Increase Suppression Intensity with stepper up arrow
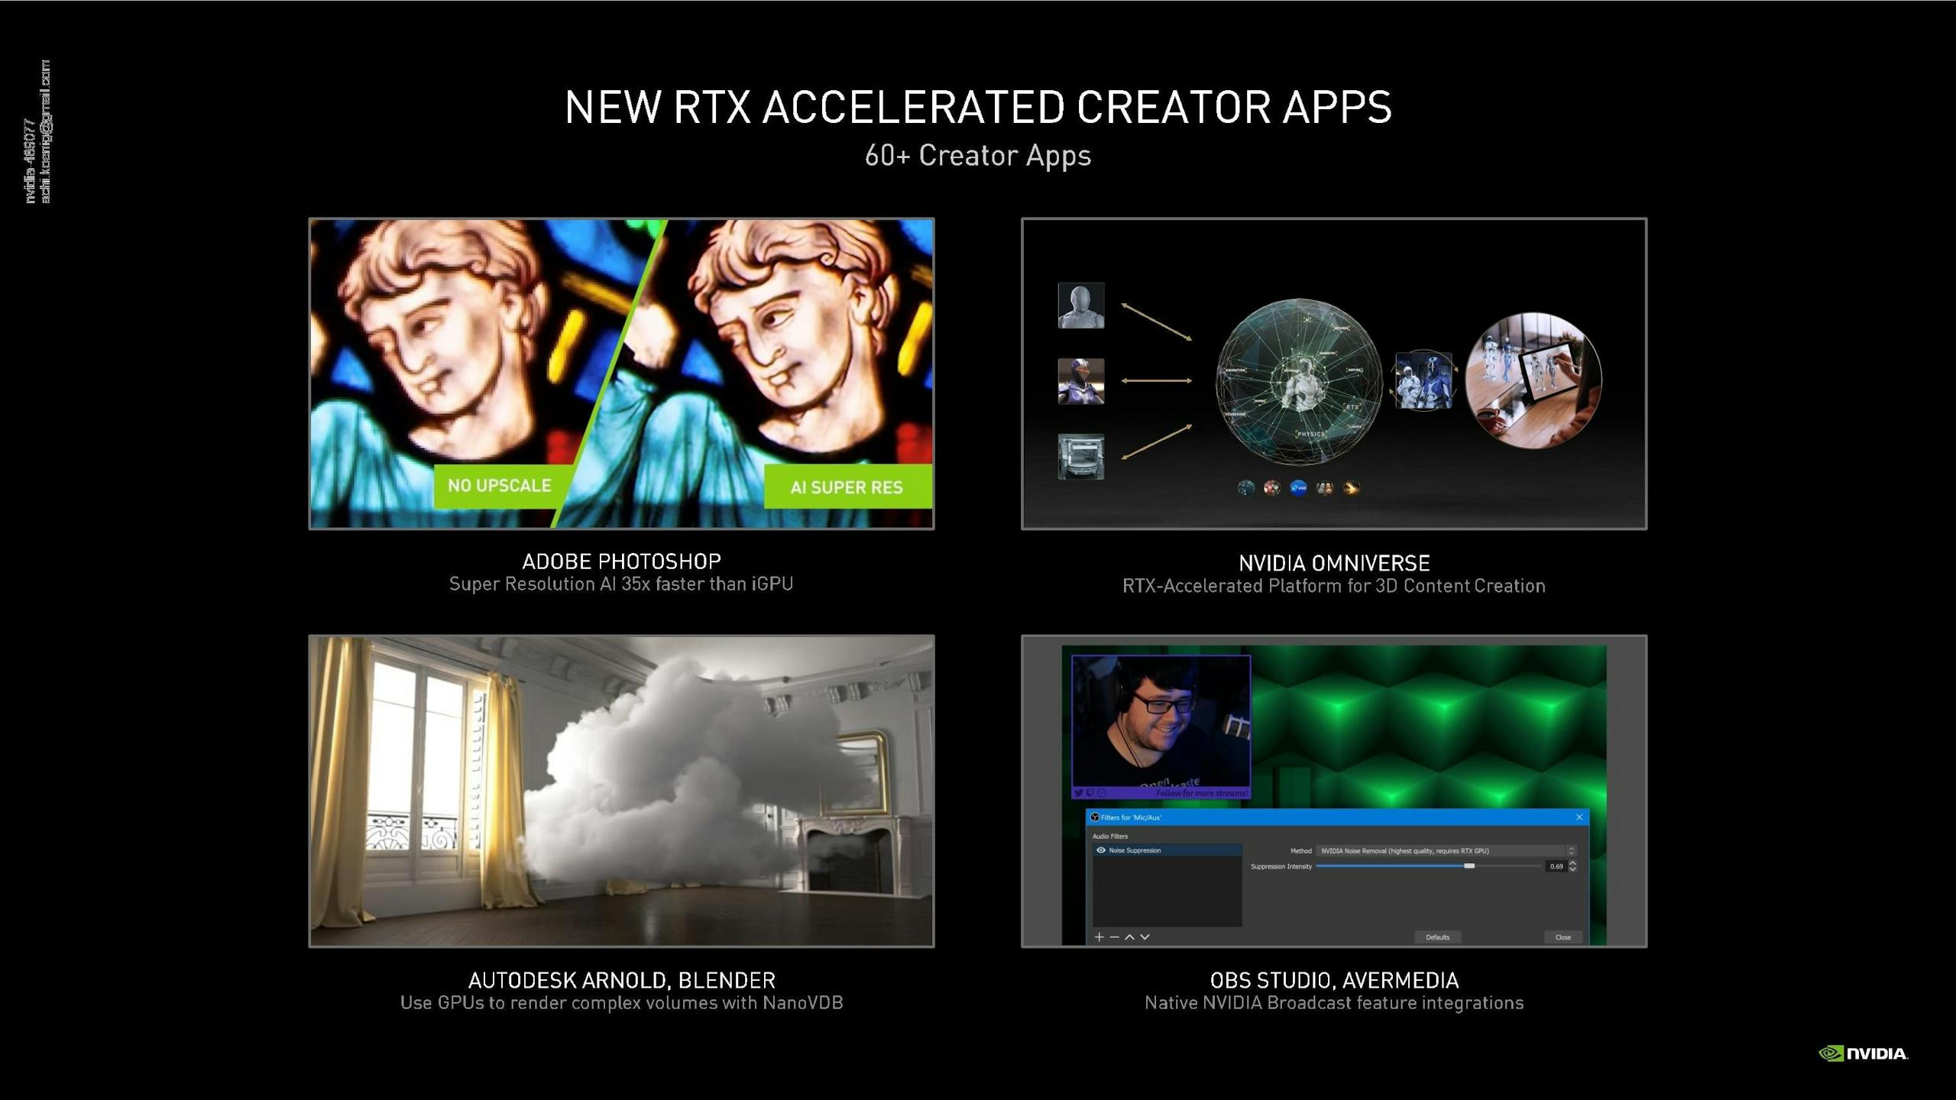This screenshot has width=1956, height=1100. (x=1572, y=863)
